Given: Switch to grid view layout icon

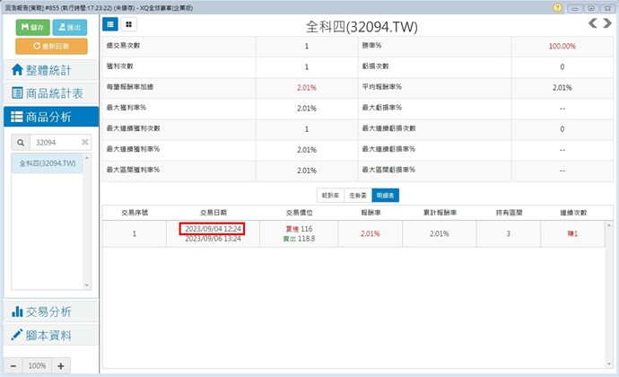Looking at the screenshot, I should [129, 24].
